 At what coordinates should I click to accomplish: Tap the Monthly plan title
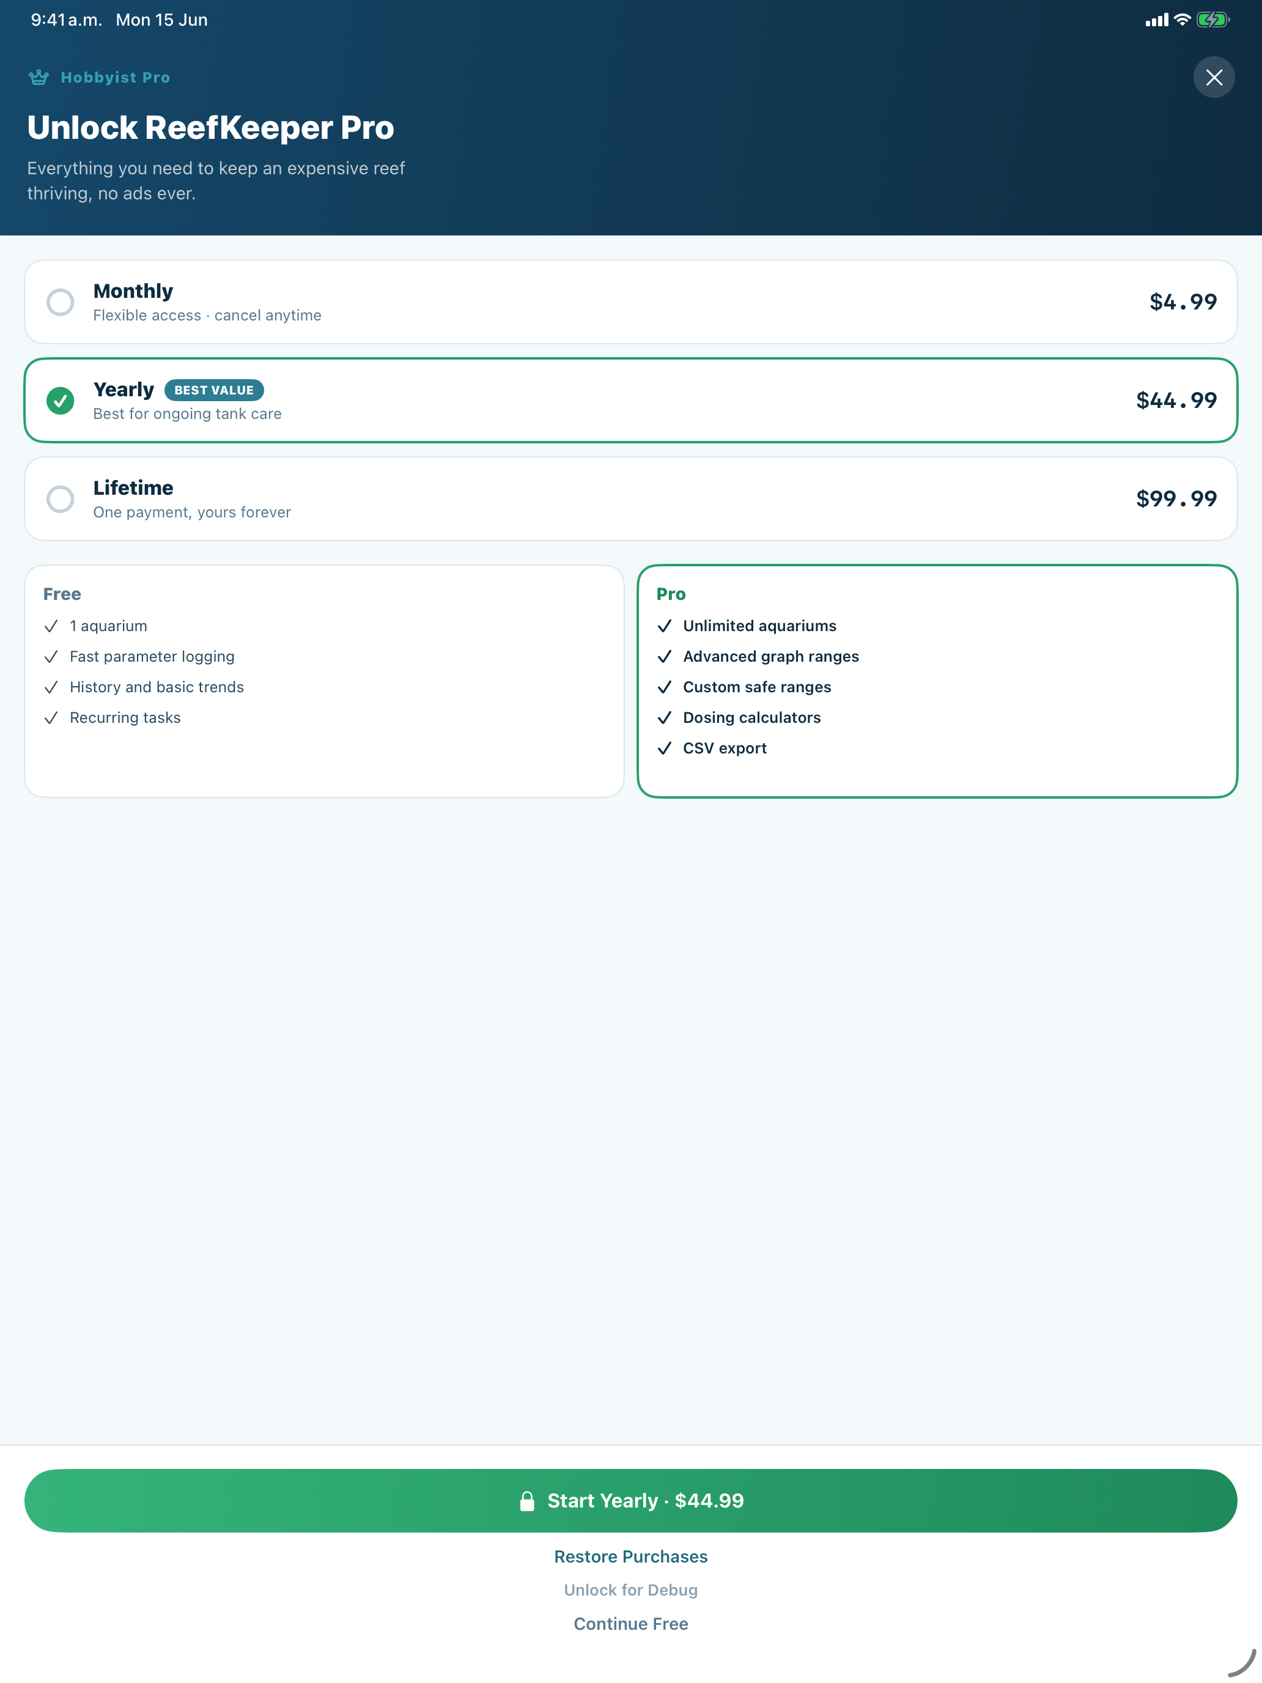133,290
